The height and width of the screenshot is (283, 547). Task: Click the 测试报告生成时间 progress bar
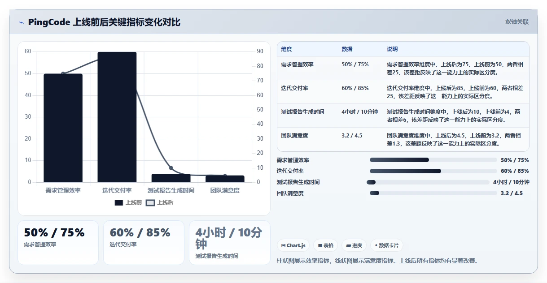[428, 182]
